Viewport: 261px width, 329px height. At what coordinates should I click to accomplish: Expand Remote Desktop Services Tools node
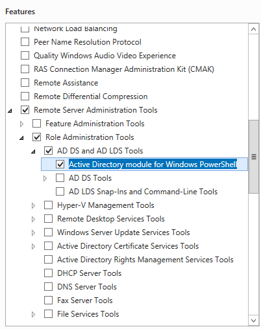33,219
